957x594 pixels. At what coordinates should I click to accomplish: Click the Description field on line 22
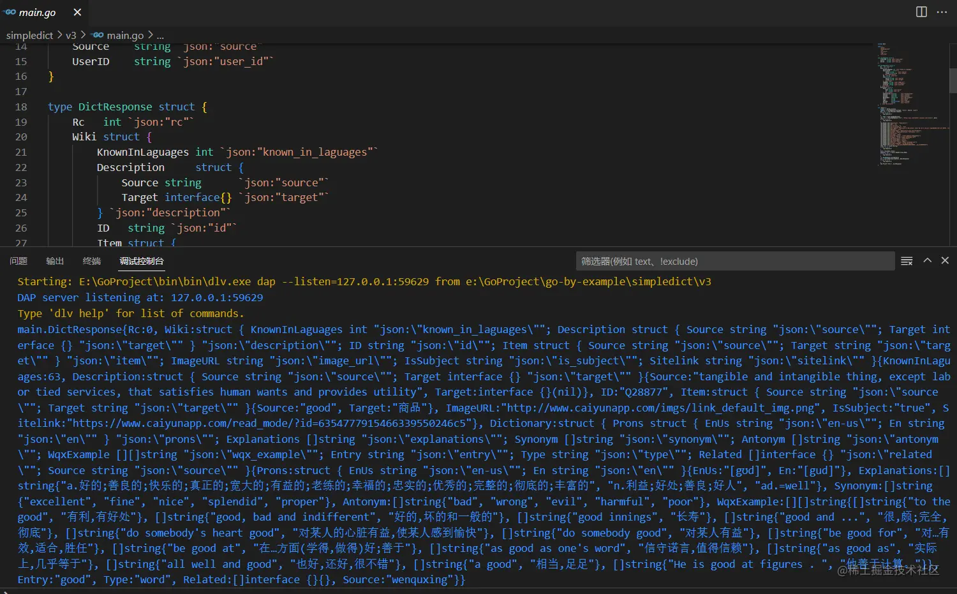[131, 167]
